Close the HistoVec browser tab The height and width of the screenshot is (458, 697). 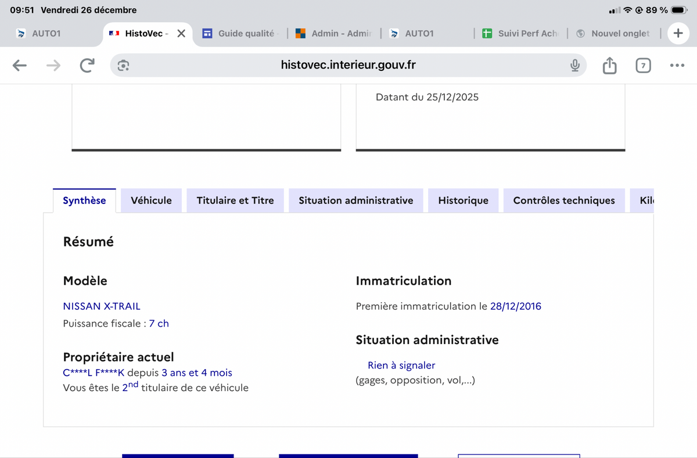point(181,34)
